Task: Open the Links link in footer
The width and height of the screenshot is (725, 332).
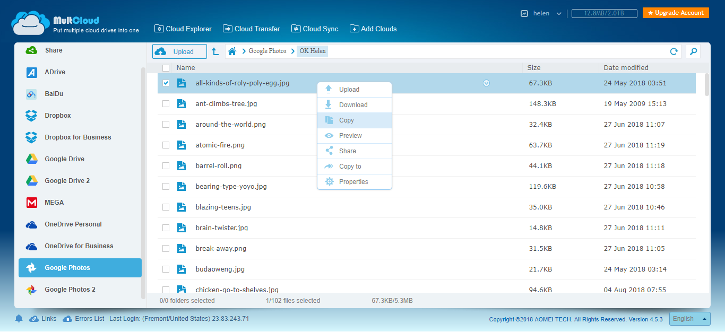Action: click(x=43, y=319)
